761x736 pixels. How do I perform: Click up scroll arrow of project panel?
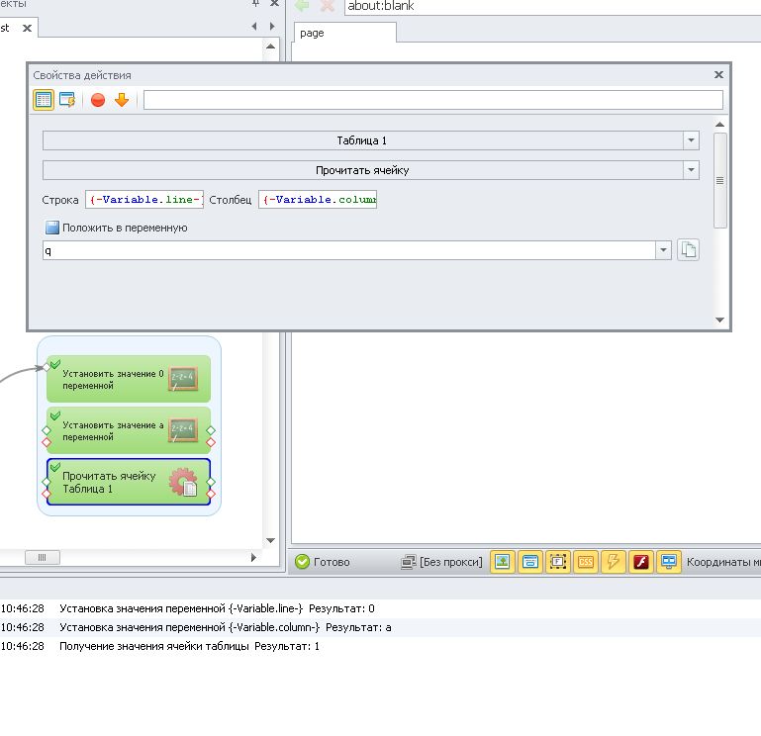pyautogui.click(x=271, y=46)
